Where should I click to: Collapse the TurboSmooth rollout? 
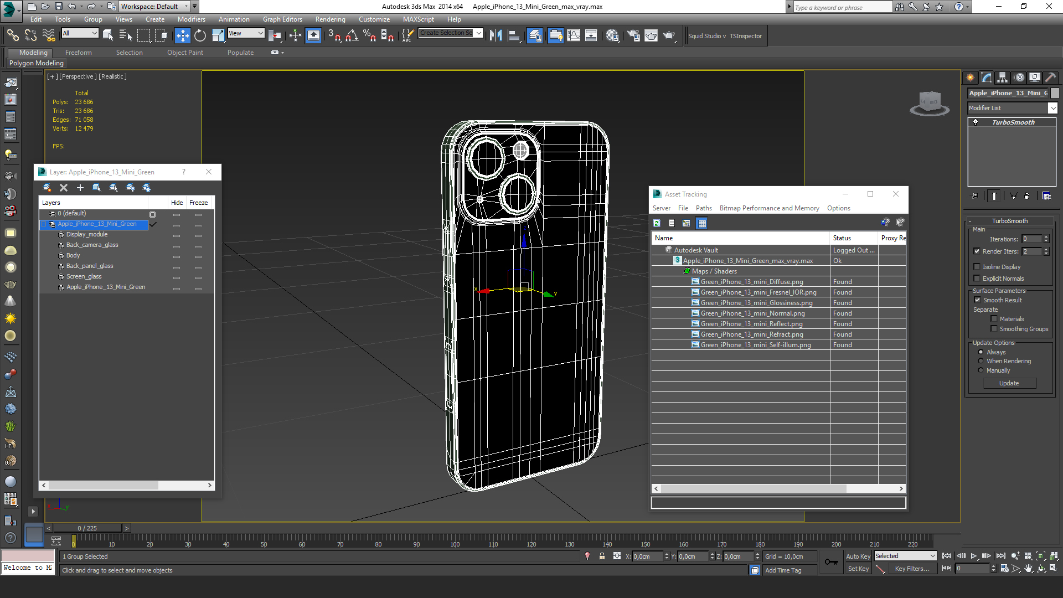coord(1009,220)
